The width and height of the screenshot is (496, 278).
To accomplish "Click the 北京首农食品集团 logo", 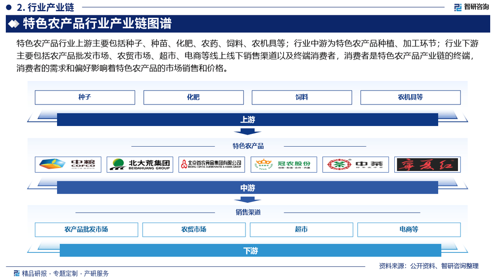I will click(212, 164).
